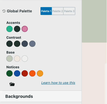This screenshot has width=107, height=104.
Task: Open the palette import/export folder icon
Action: pos(12,84)
